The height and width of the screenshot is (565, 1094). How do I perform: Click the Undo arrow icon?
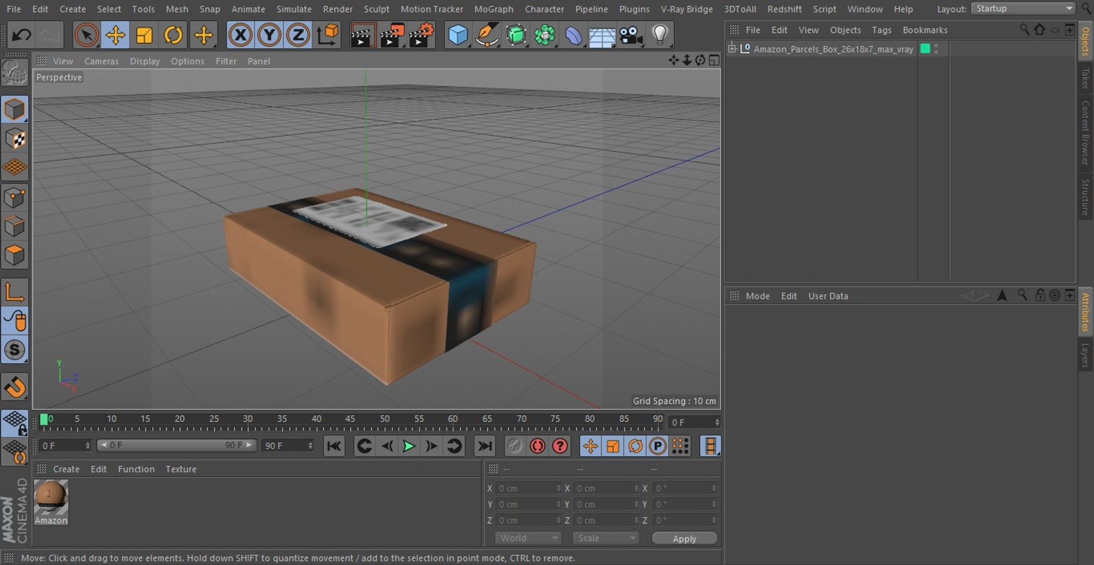[22, 35]
